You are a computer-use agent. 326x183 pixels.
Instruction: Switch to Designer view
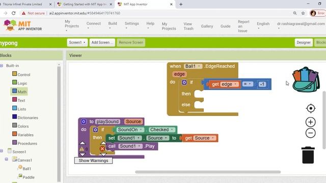coord(304,42)
